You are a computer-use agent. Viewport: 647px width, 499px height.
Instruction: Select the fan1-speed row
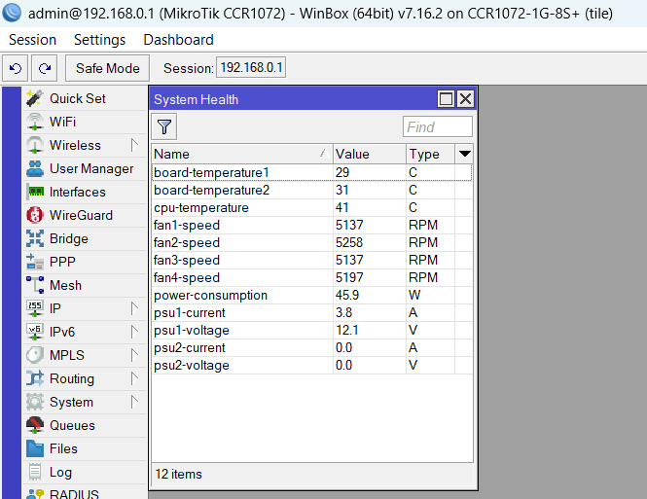312,225
